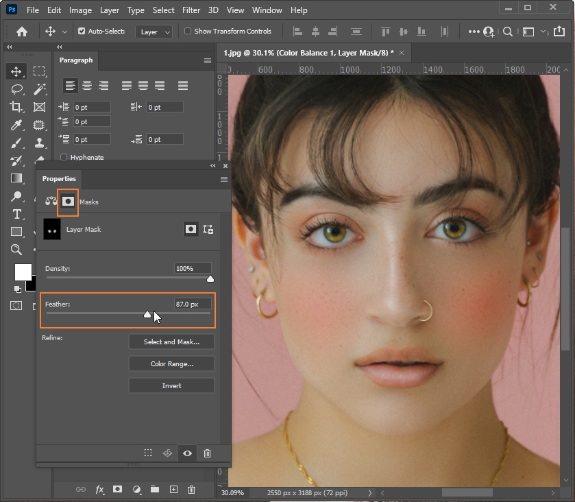Check Show Transform Controls

tap(188, 32)
